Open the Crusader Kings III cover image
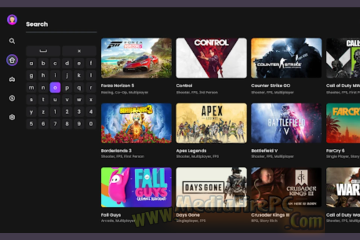Image resolution: width=360 pixels, height=240 pixels. [x=286, y=187]
